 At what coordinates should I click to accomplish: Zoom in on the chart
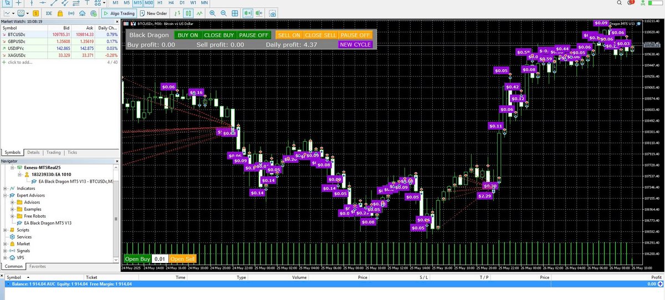[x=213, y=13]
